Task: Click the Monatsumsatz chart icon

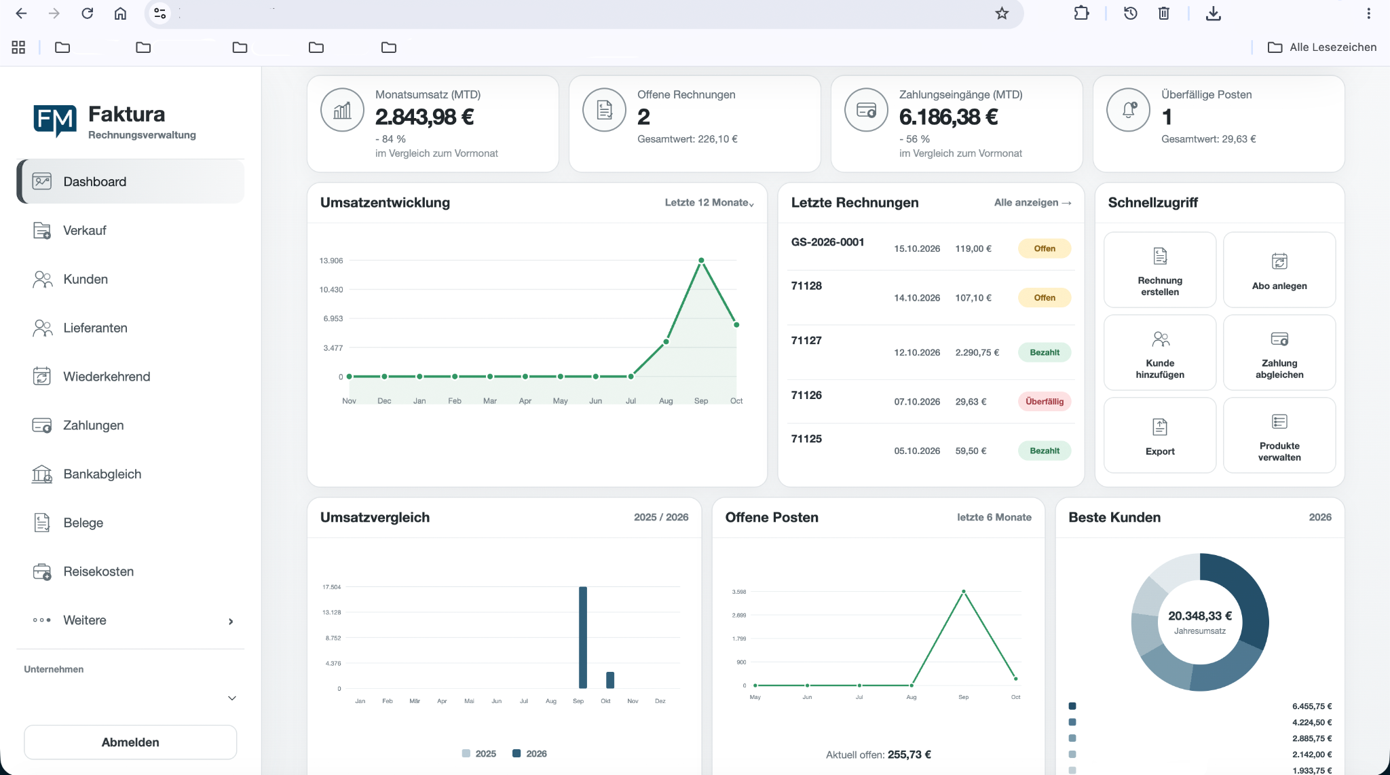Action: point(342,110)
